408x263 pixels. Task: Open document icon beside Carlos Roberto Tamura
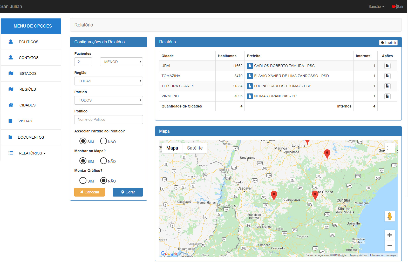(x=250, y=66)
